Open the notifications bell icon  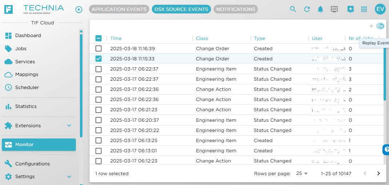coord(320,9)
